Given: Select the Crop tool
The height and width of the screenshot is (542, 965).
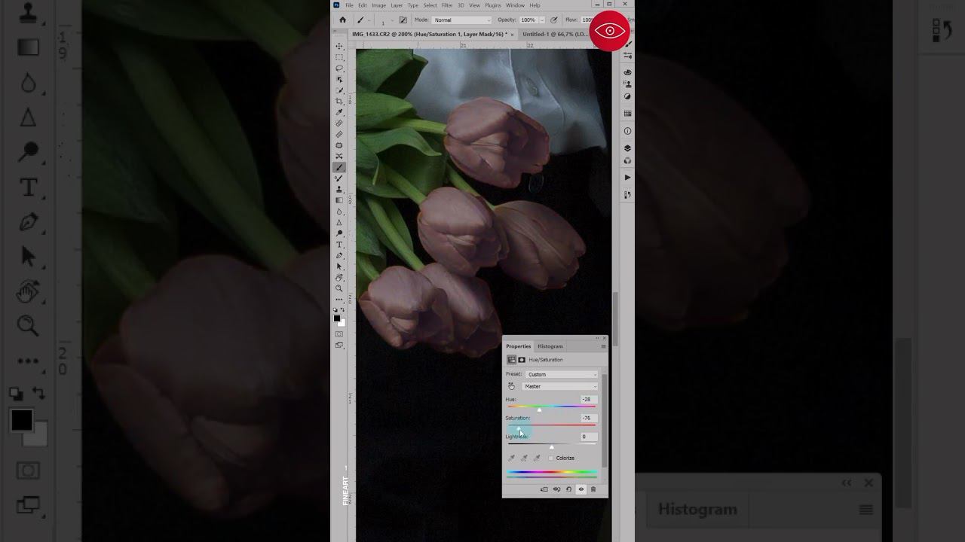Looking at the screenshot, I should pos(339,101).
